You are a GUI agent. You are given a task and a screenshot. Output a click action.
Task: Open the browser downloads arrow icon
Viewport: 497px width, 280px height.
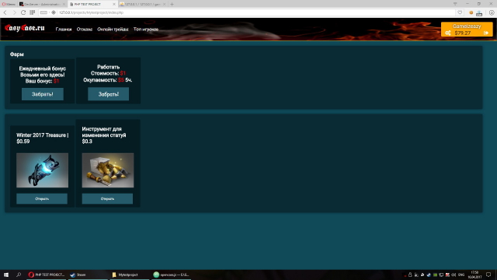[492, 12]
